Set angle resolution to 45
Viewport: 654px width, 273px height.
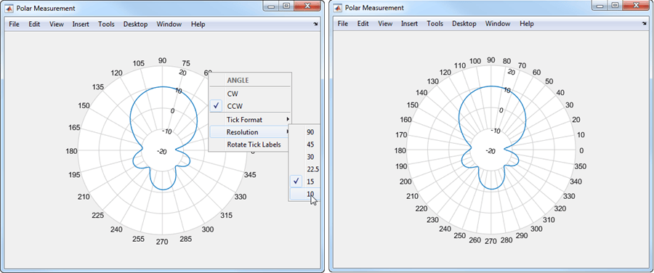[x=304, y=144]
